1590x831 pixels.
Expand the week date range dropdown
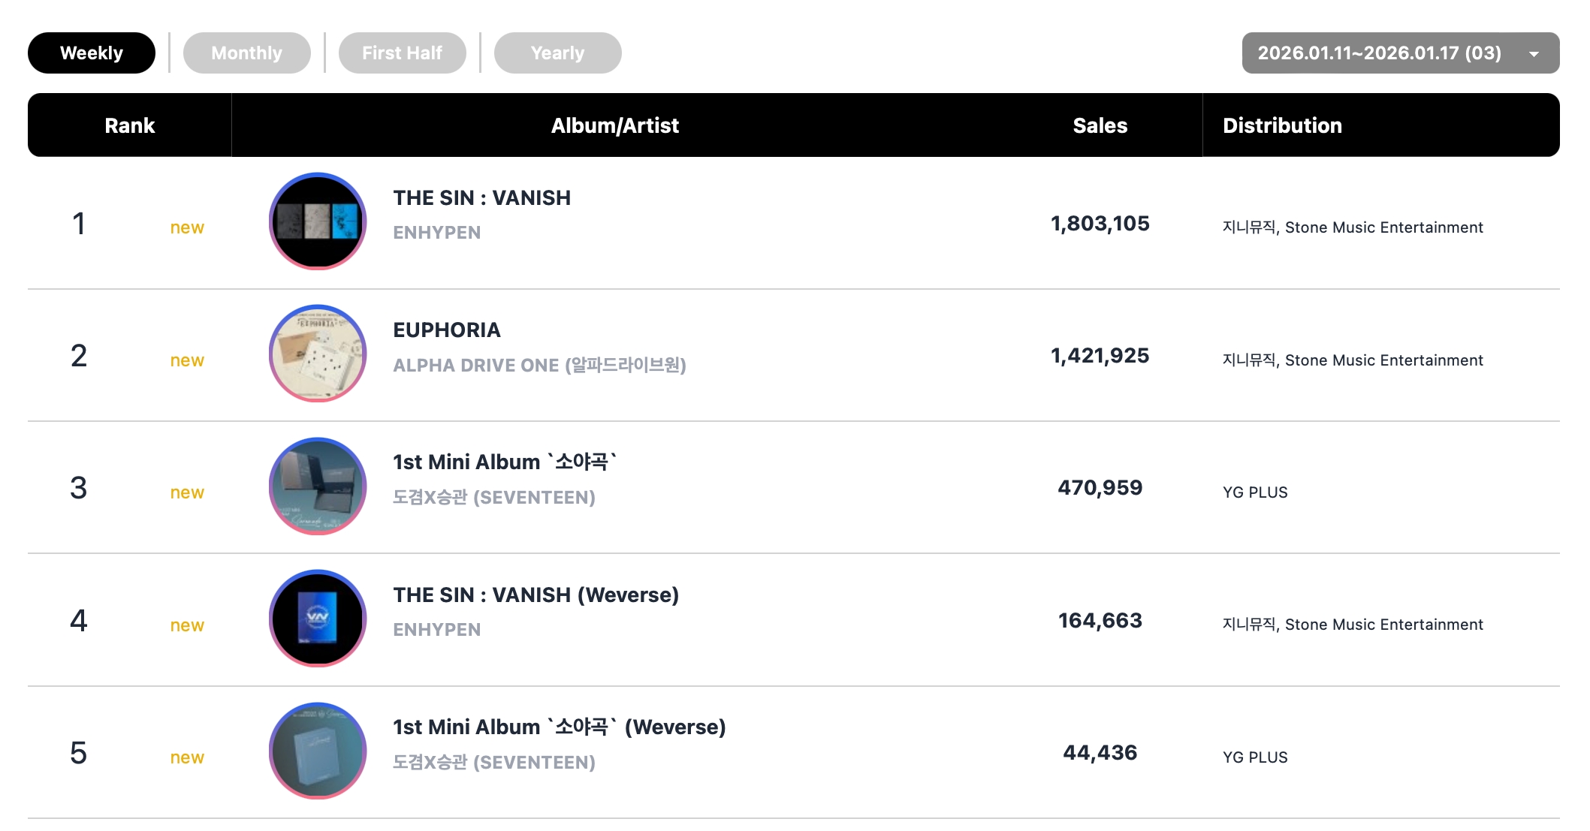1379,53
